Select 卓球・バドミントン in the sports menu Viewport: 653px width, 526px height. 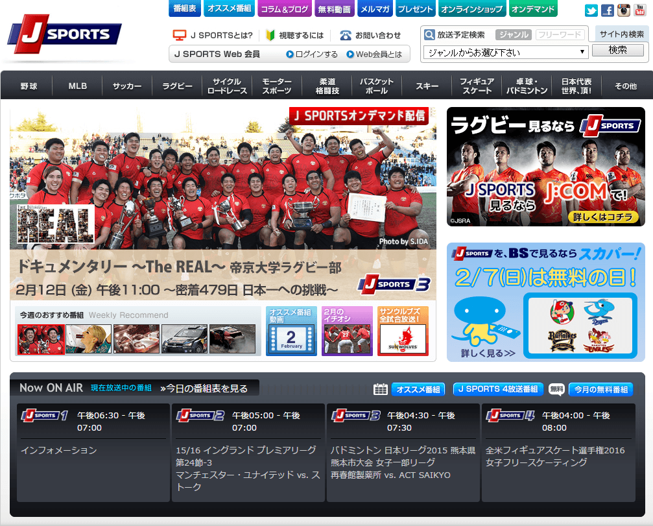tap(527, 86)
